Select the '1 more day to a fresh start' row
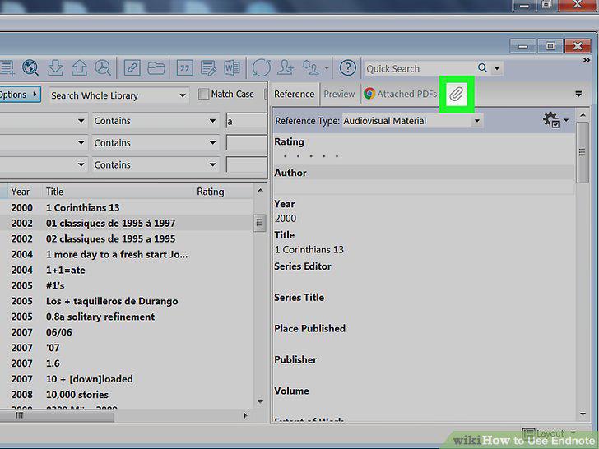 click(x=126, y=254)
